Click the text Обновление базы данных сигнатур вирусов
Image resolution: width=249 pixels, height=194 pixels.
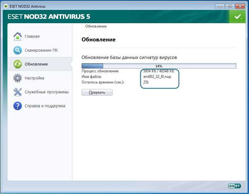[129, 57]
